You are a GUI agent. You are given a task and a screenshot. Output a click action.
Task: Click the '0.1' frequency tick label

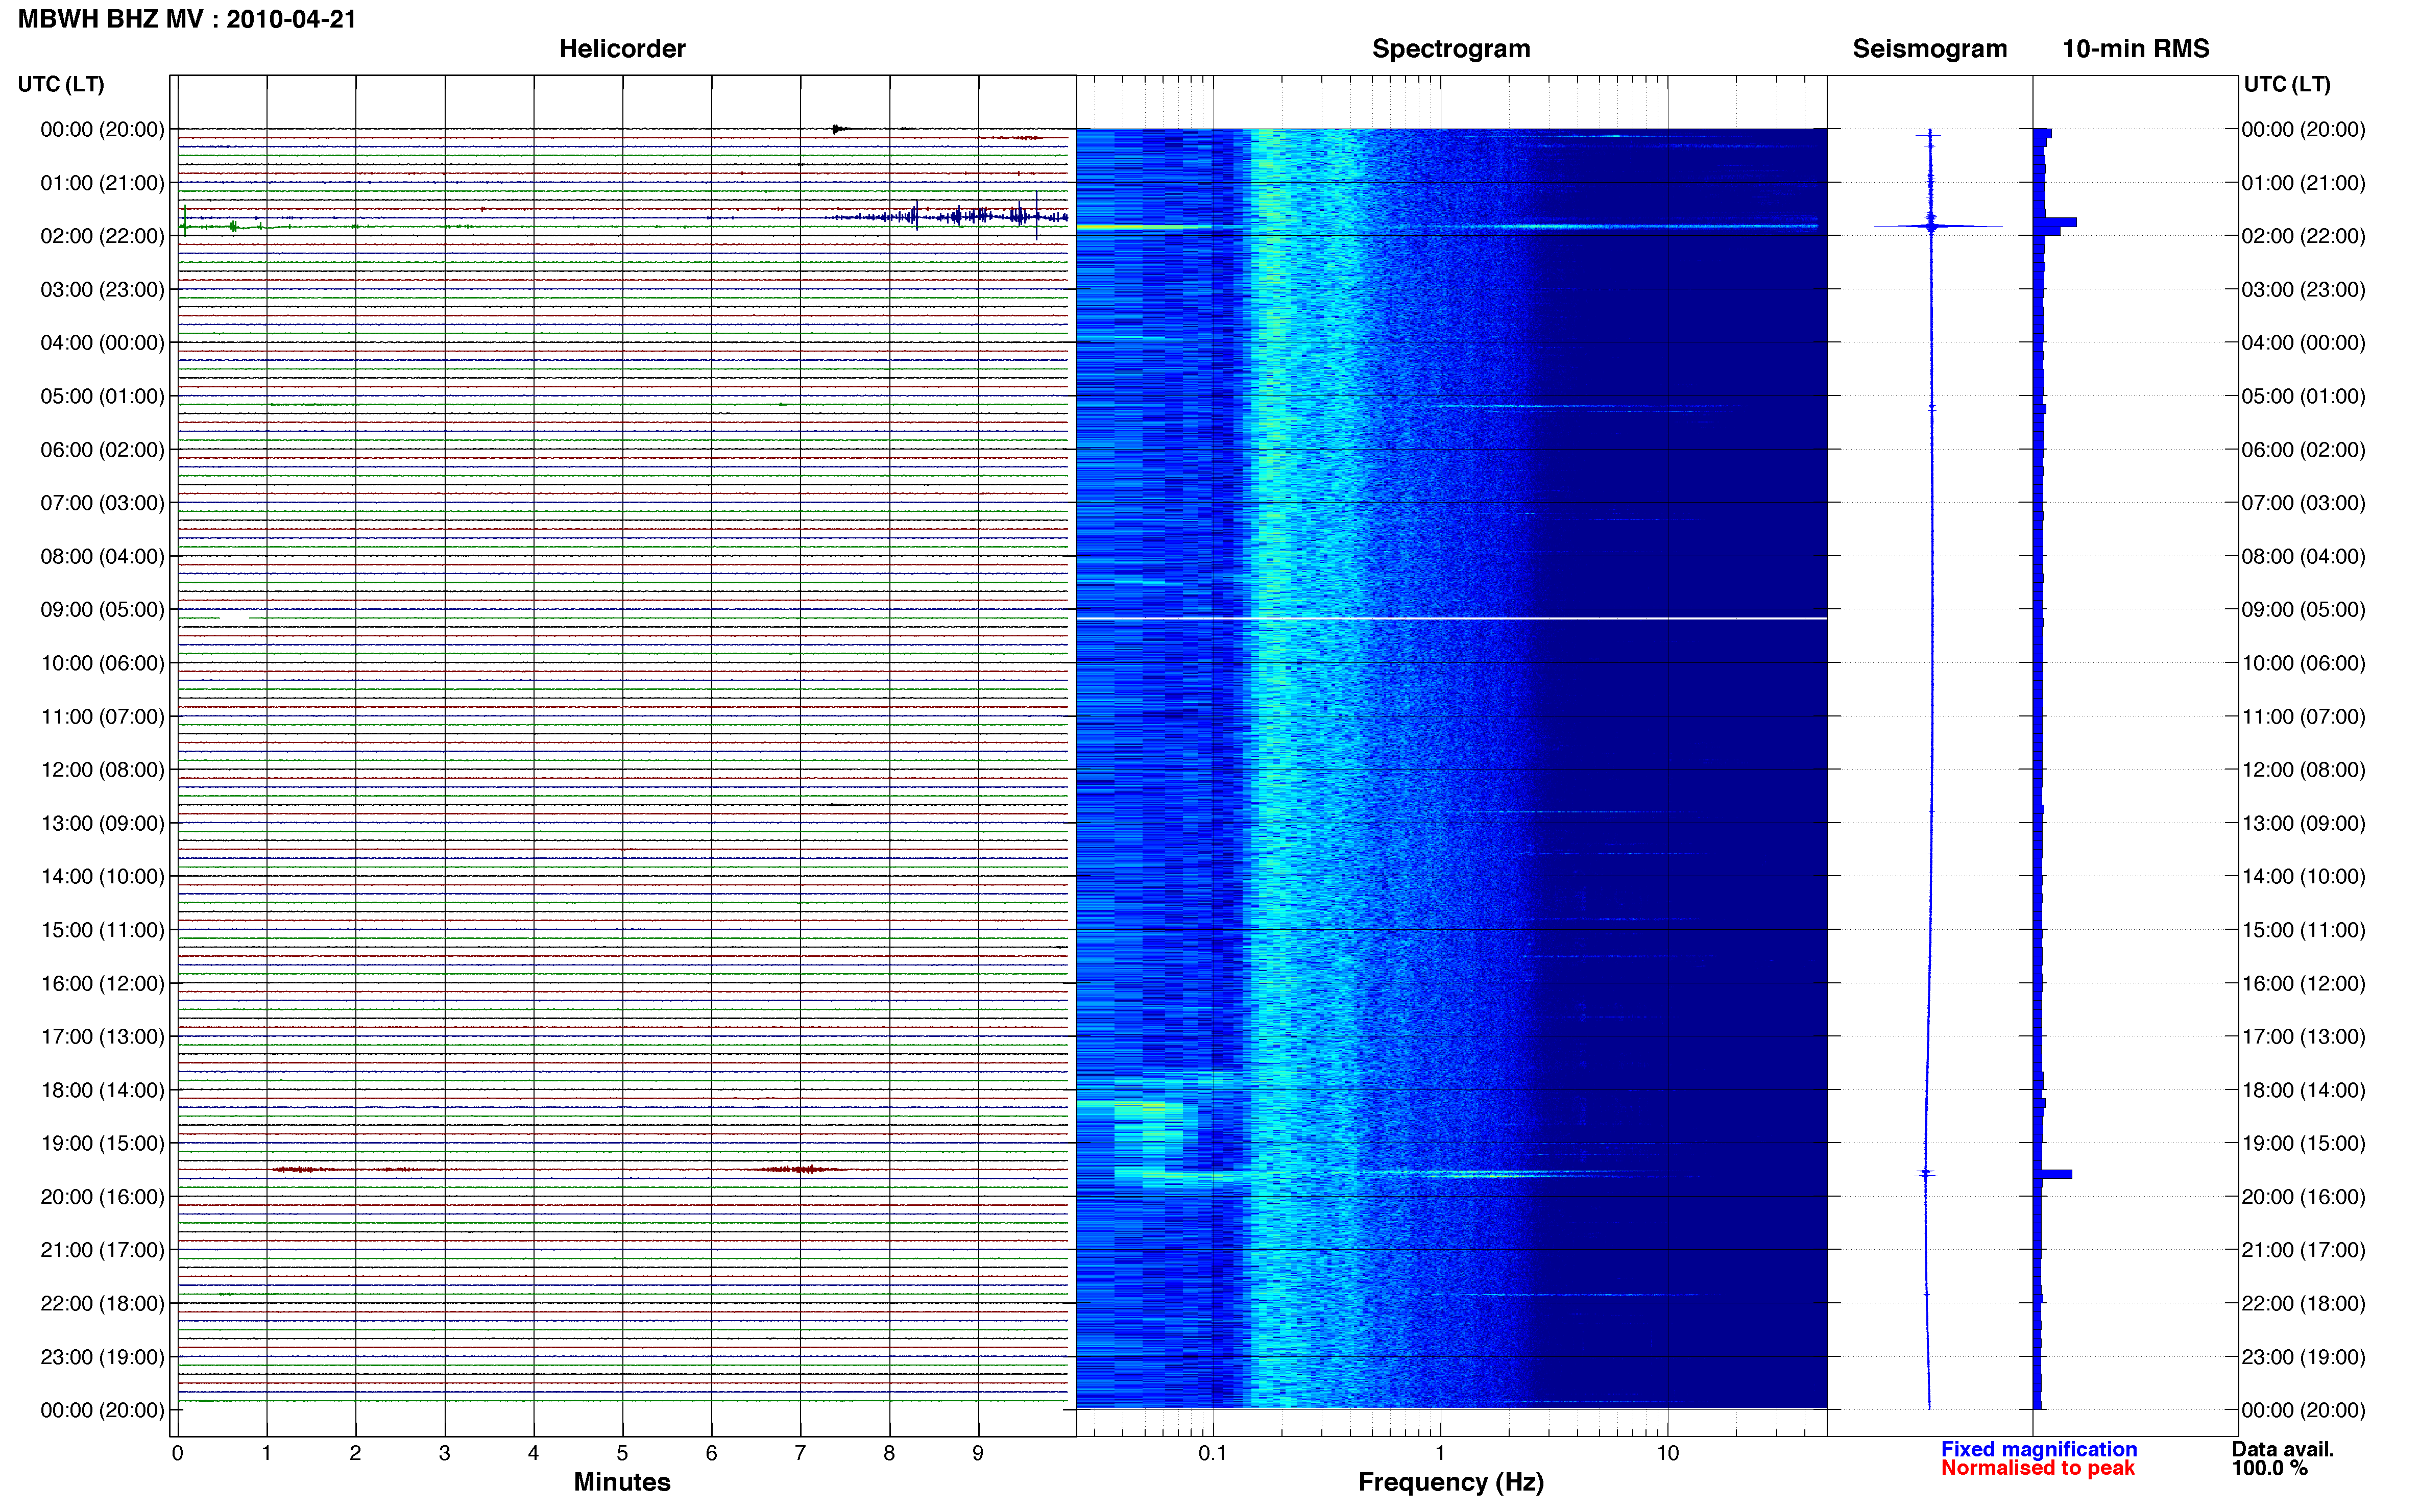point(1213,1453)
